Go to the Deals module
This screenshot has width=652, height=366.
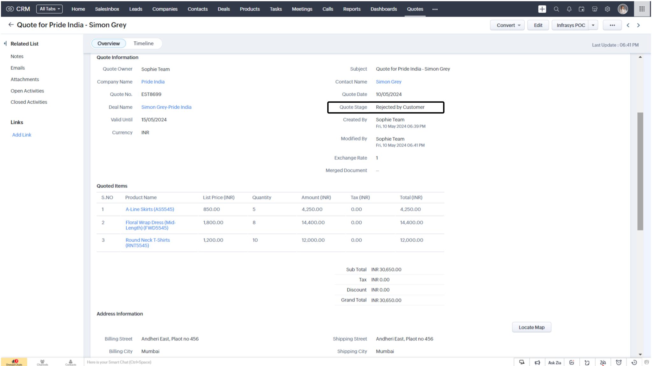click(x=223, y=9)
